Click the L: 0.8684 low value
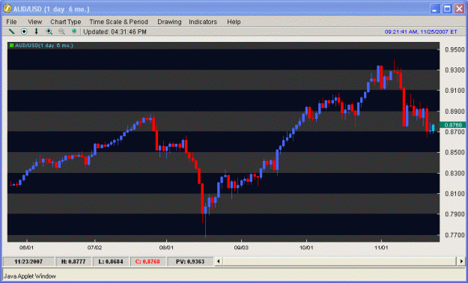The height and width of the screenshot is (283, 468). 111,262
